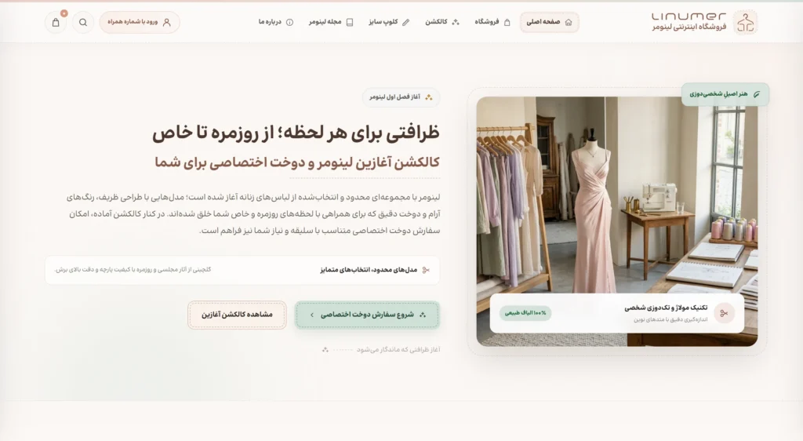The image size is (803, 441).
Task: Open the search magnifier icon
Action: tap(83, 23)
